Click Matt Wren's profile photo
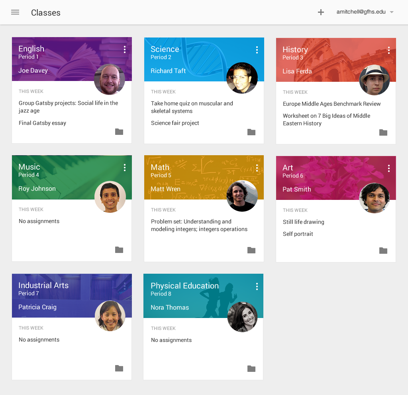 [x=242, y=196]
